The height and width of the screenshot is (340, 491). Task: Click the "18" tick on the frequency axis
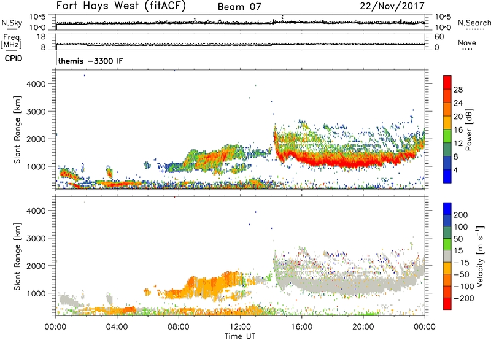point(41,37)
